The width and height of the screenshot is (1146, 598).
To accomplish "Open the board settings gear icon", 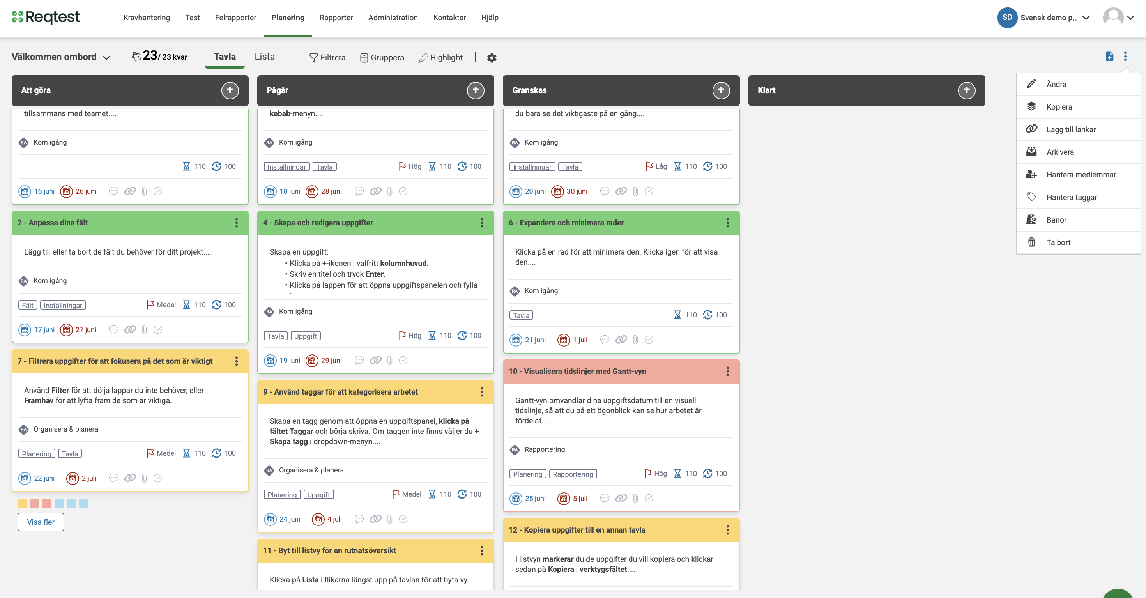I will coord(492,58).
